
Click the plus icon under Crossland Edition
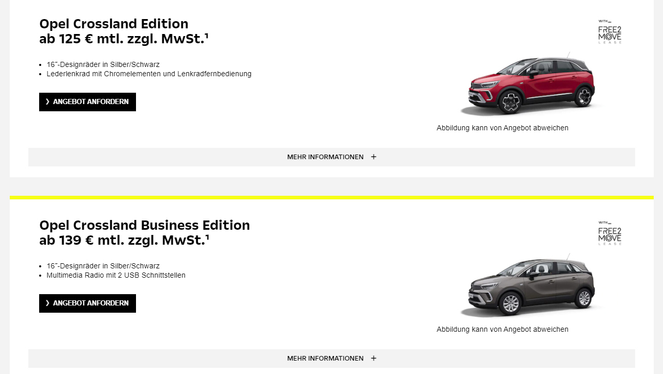click(373, 157)
